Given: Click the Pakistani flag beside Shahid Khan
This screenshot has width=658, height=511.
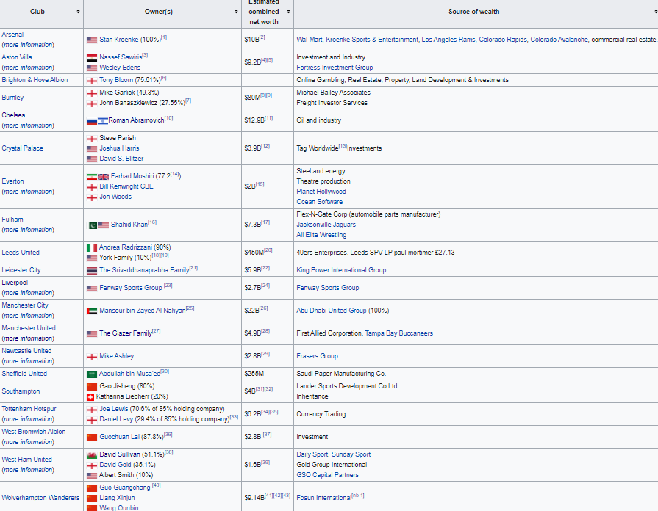Looking at the screenshot, I should coord(93,225).
